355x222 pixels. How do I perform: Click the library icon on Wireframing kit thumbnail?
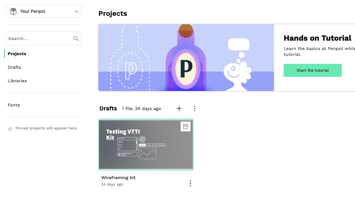pyautogui.click(x=186, y=126)
